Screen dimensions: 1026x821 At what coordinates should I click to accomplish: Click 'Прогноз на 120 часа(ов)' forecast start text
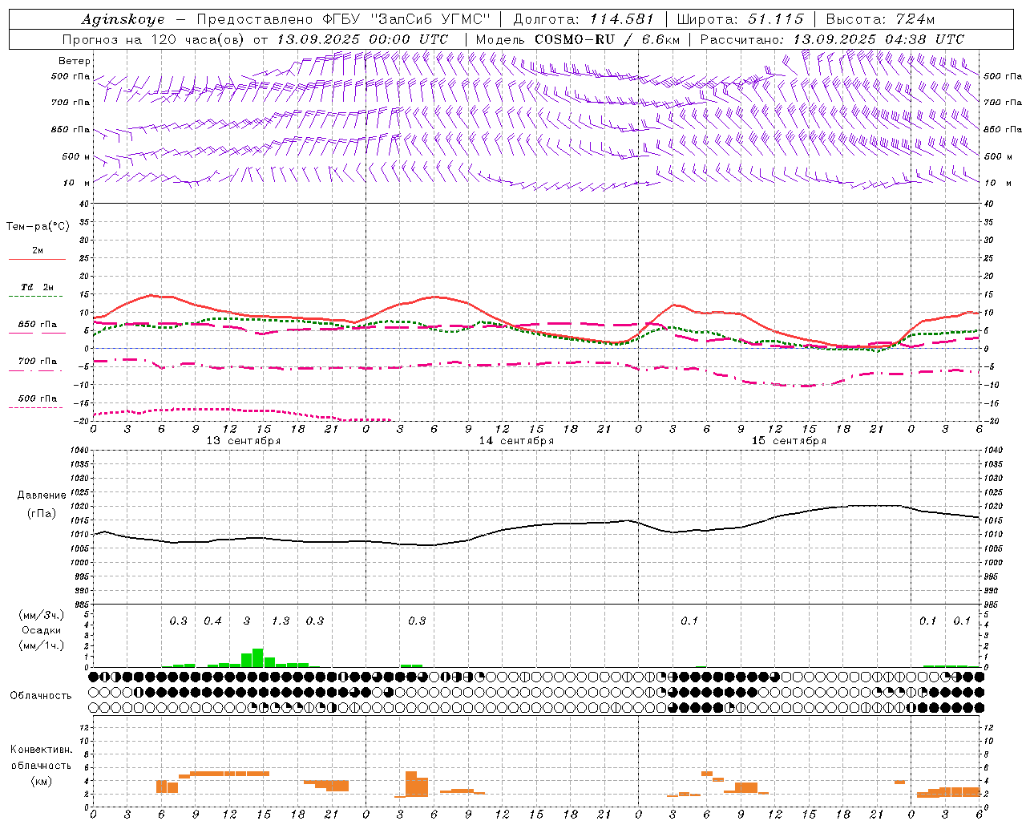click(x=154, y=39)
